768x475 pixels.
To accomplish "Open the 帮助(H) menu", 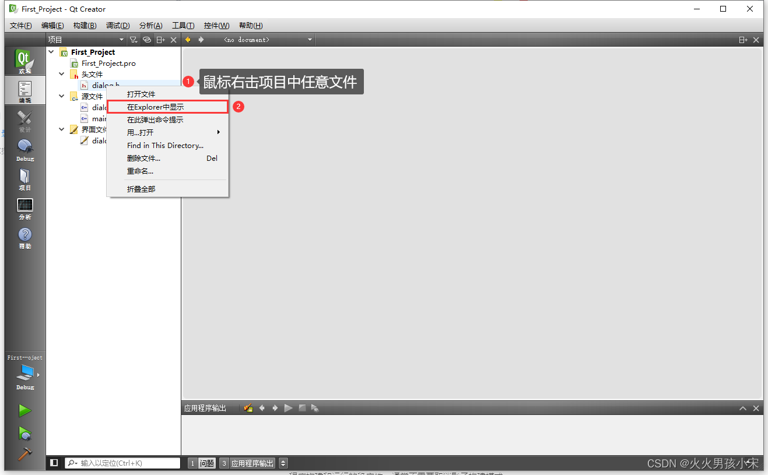I will [x=251, y=26].
